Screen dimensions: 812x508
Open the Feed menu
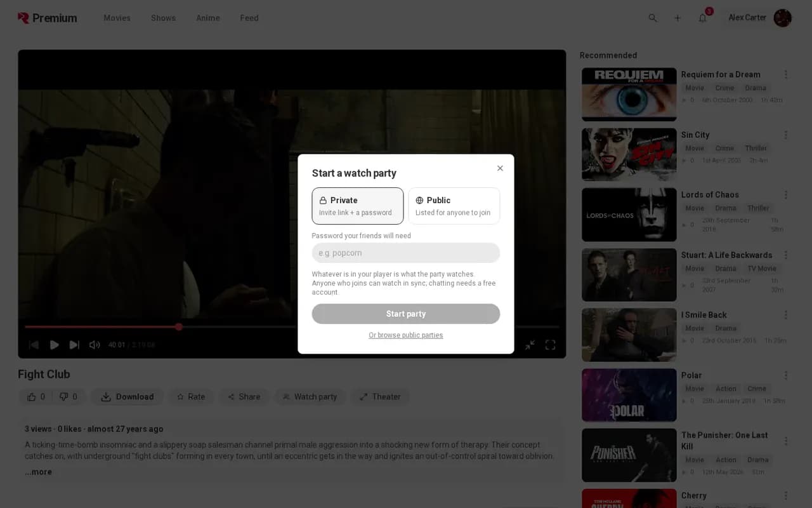[249, 18]
